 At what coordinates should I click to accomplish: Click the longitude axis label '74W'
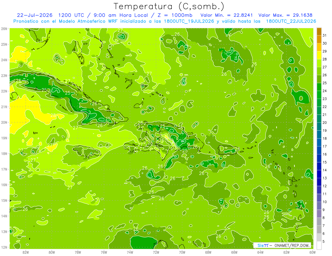130,252
